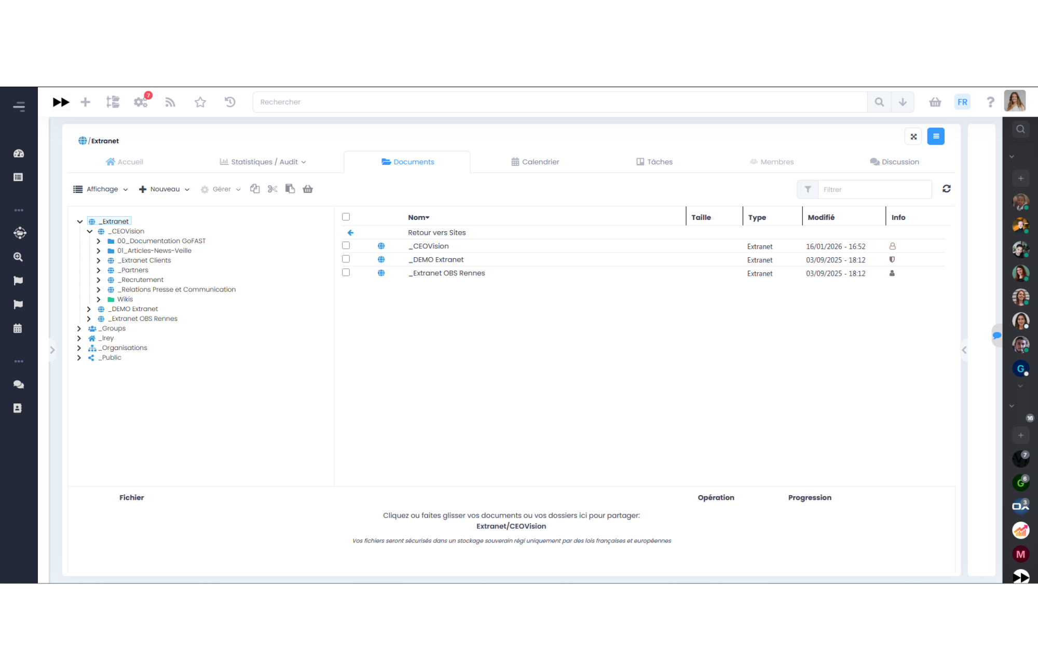Expand the _Groups tree node
This screenshot has height=671, width=1038.
79,329
